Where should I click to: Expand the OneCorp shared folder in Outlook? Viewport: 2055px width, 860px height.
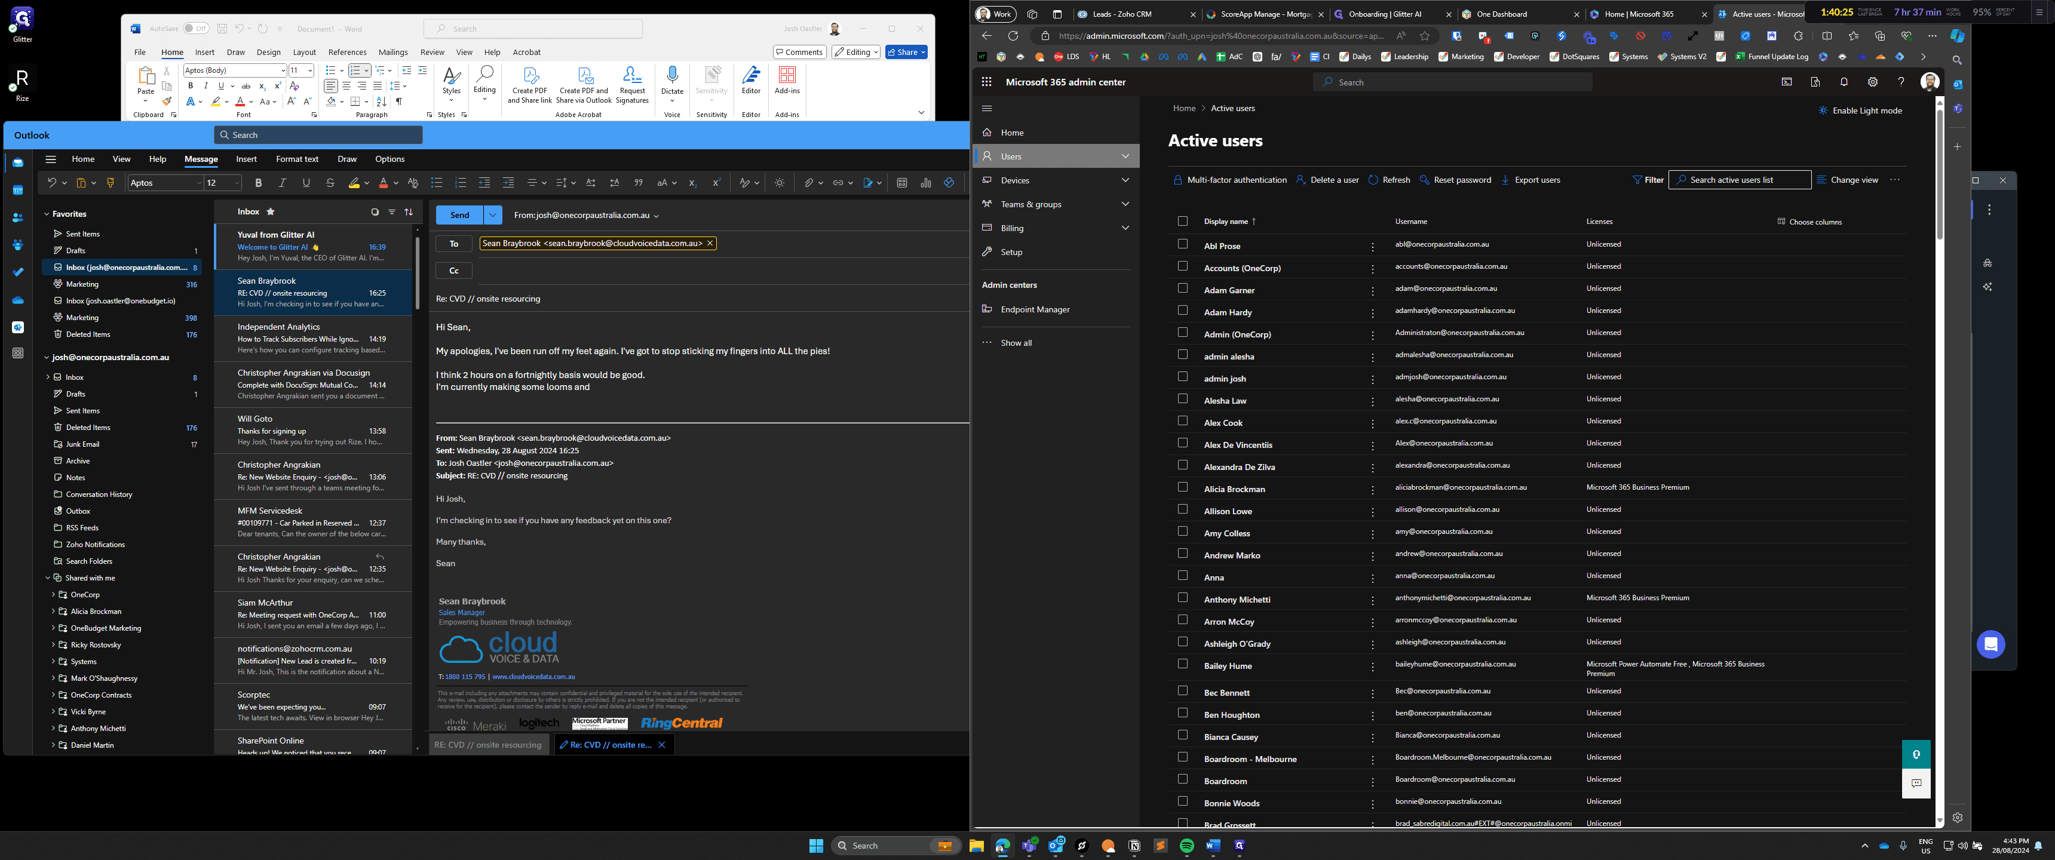coord(53,595)
